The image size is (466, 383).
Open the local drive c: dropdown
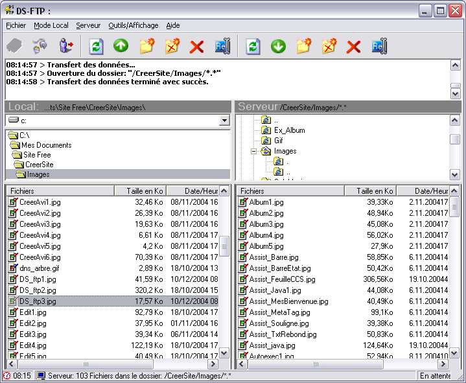point(224,121)
